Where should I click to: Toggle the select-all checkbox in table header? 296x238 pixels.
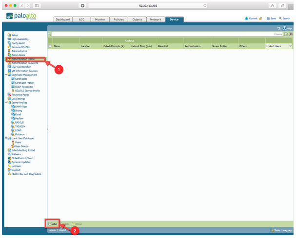(50, 46)
